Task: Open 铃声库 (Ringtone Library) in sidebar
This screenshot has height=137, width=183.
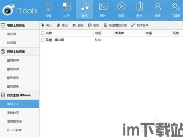Action: click(11, 43)
